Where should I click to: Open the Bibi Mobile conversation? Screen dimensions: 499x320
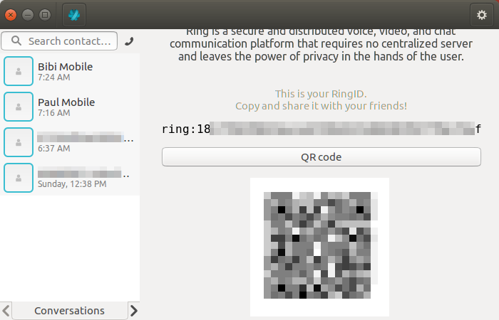(x=70, y=71)
